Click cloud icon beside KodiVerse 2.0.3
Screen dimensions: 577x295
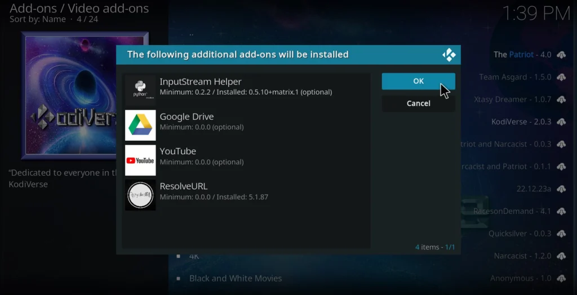click(x=561, y=122)
